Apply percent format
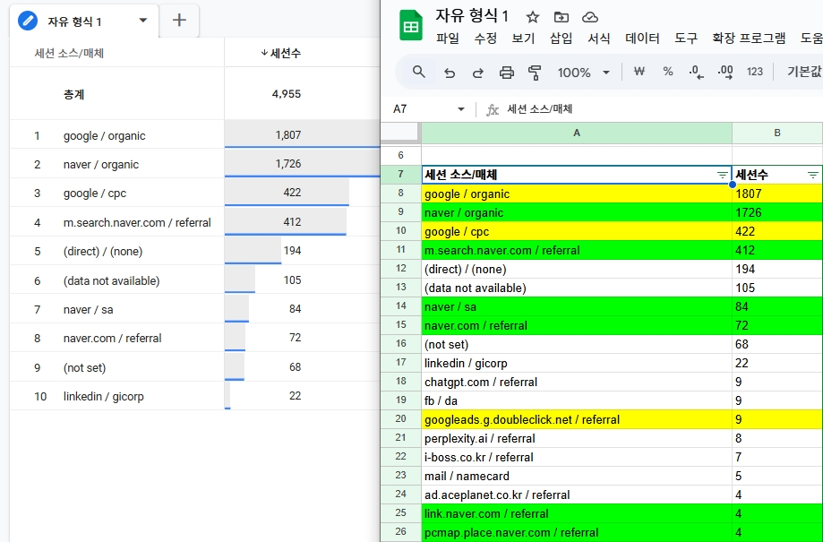The image size is (823, 542). (x=668, y=72)
